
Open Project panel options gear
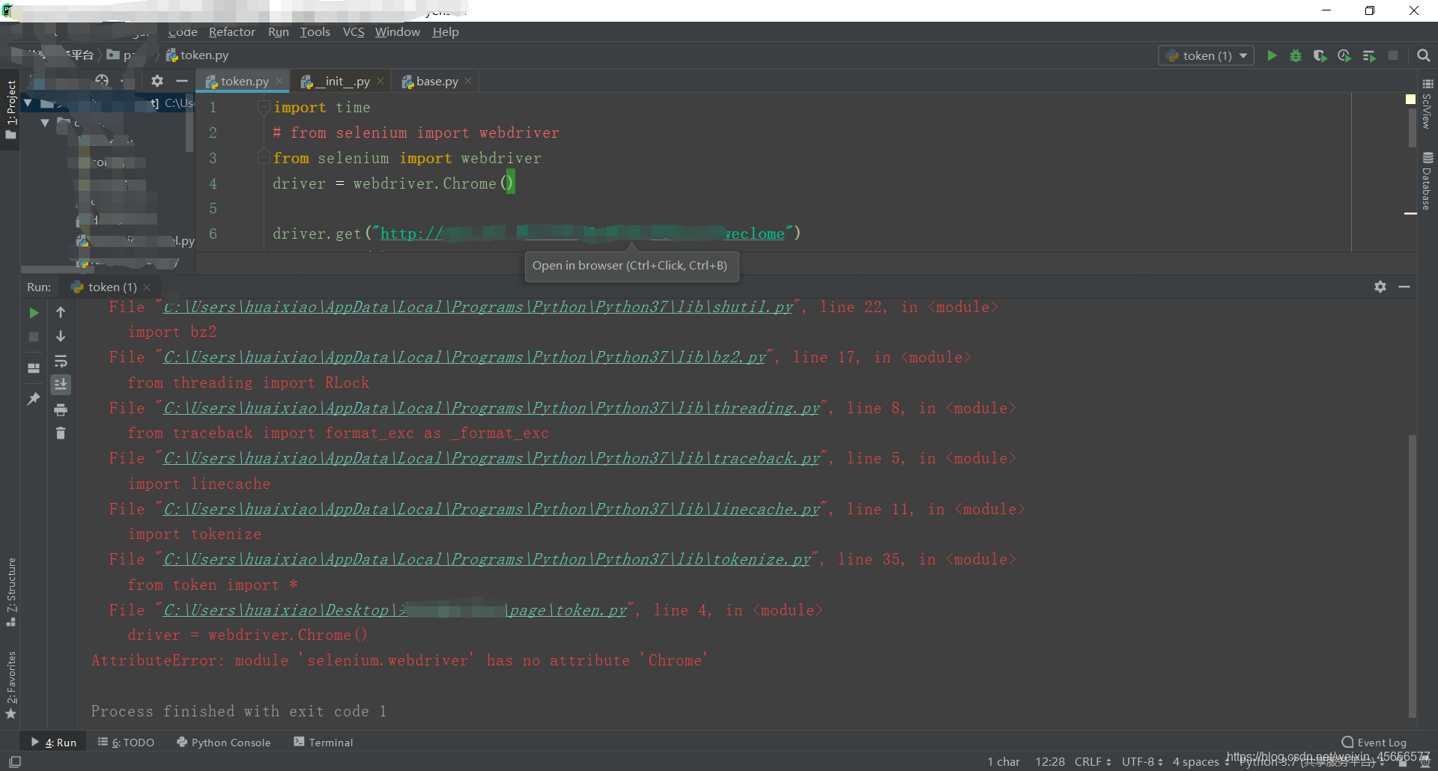pyautogui.click(x=157, y=81)
